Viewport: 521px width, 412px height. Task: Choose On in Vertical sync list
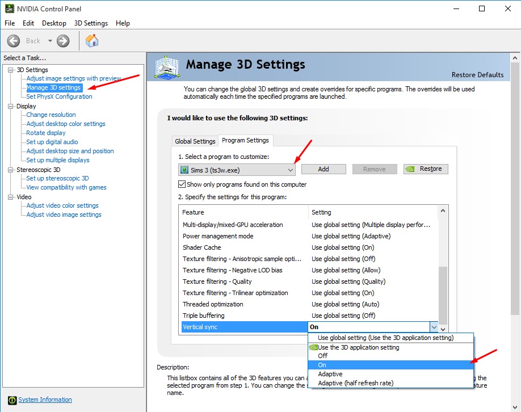tap(390, 365)
